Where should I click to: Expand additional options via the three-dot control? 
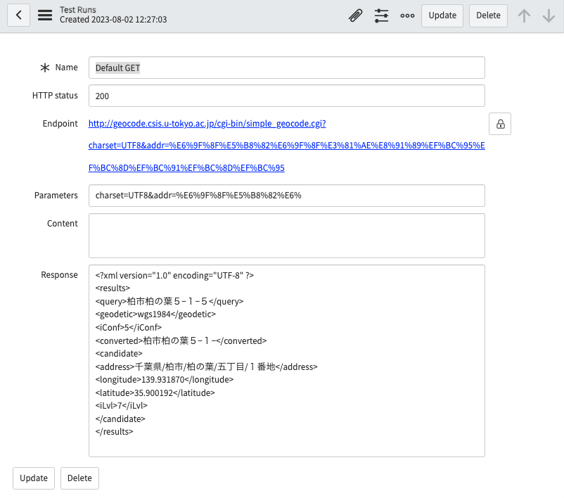407,15
